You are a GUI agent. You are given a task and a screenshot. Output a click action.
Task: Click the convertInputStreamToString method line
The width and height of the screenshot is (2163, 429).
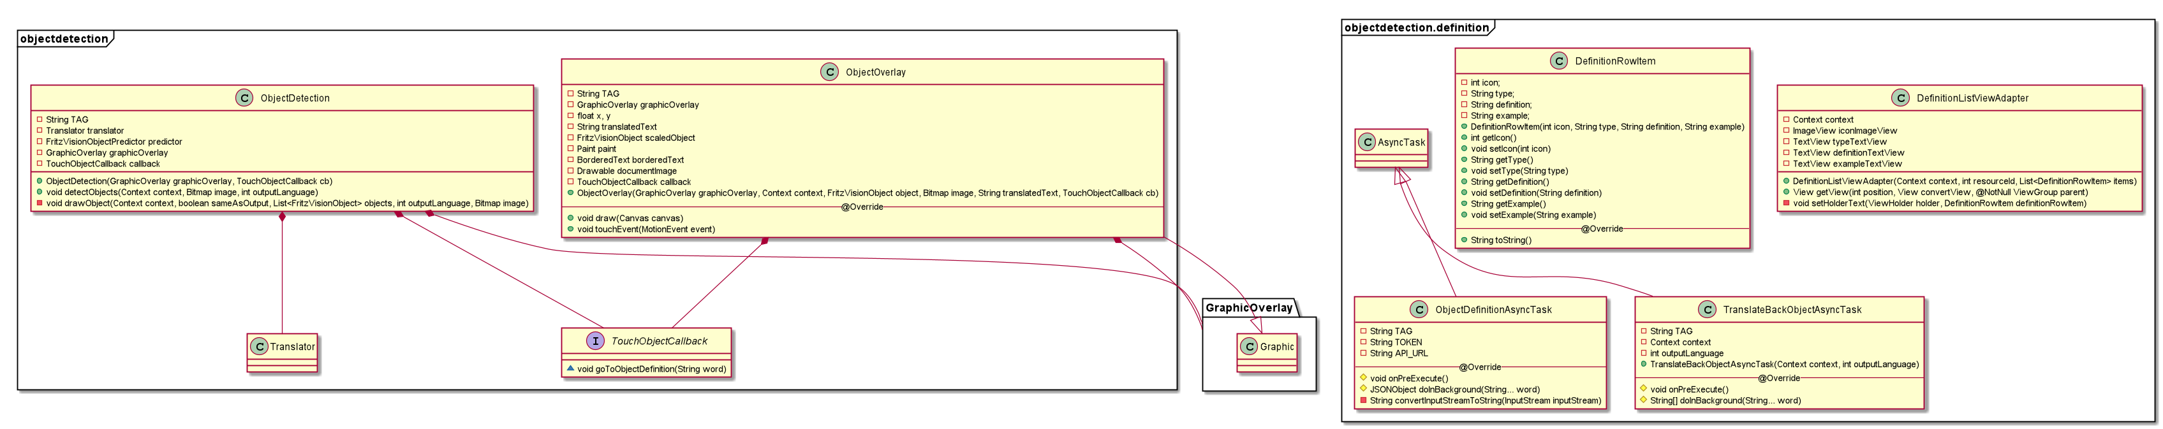1486,400
